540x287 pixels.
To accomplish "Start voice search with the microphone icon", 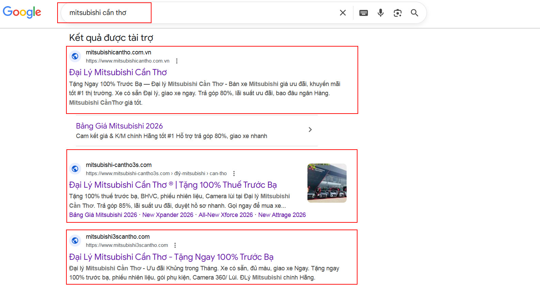I will point(381,13).
